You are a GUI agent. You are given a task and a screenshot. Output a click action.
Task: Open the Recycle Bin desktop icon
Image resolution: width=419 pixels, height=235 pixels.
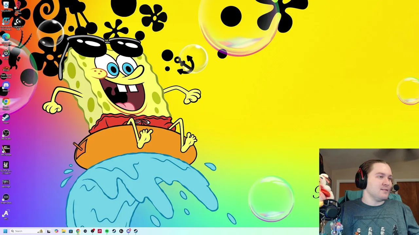click(x=6, y=6)
